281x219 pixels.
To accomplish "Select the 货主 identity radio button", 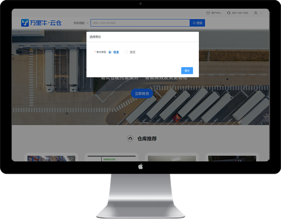I will click(x=127, y=52).
